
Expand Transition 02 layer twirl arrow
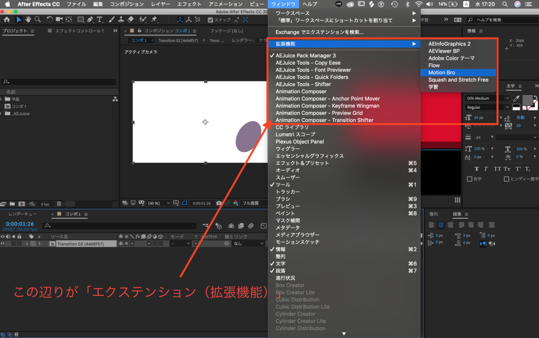[x=27, y=244]
